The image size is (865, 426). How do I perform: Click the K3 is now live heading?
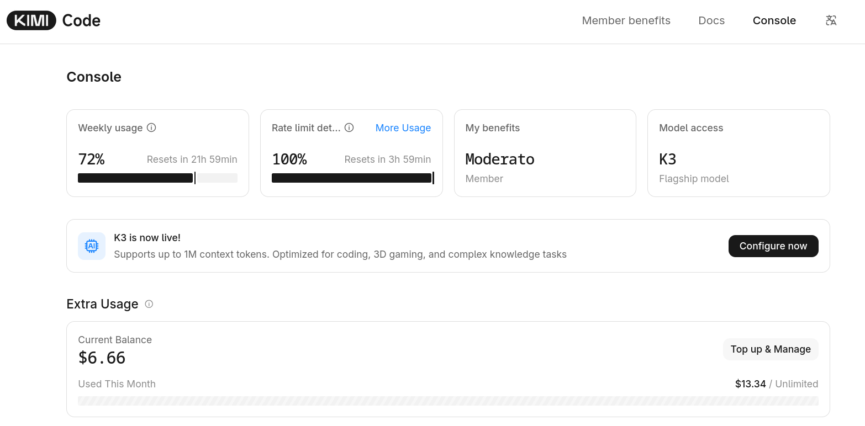(147, 238)
